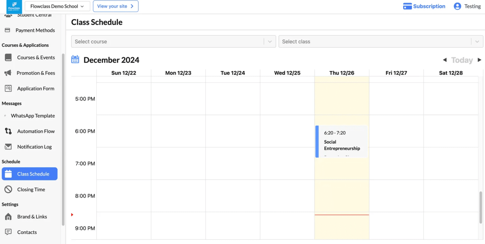The image size is (485, 244).
Task: Click the Select course field
Action: [x=173, y=42]
